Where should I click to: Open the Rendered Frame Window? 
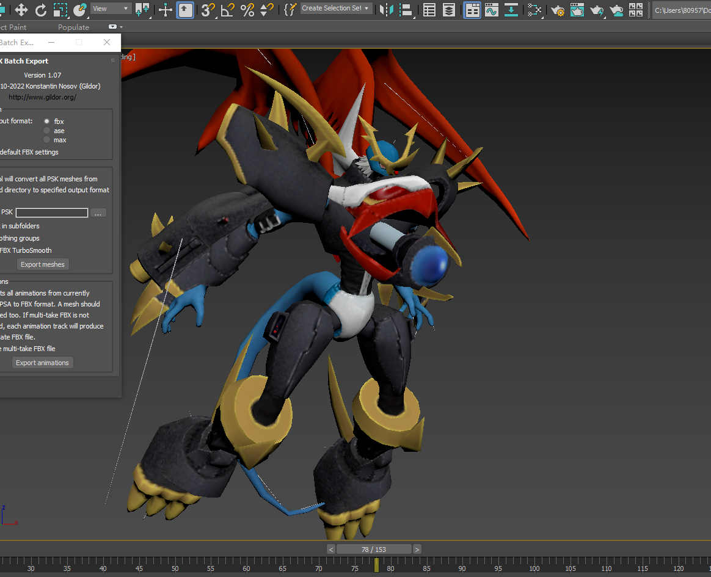(577, 10)
